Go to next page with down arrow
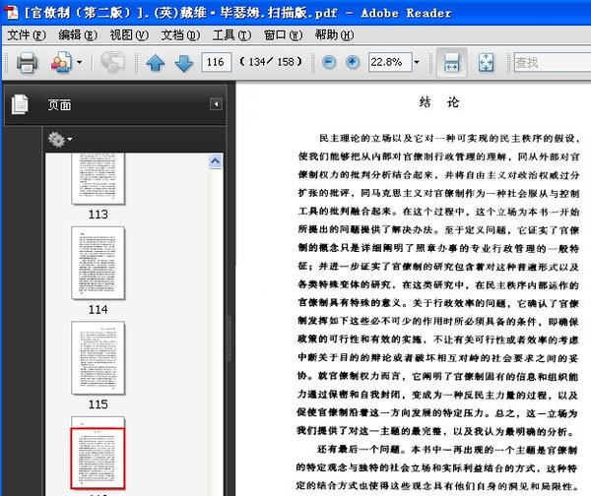Image resolution: width=591 pixels, height=496 pixels. (183, 63)
